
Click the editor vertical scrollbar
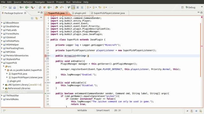click(x=200, y=50)
